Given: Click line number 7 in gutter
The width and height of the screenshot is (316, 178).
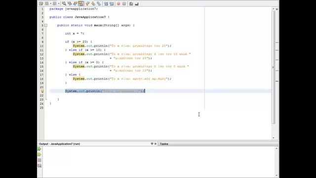Looking at the screenshot, I should (x=42, y=34).
